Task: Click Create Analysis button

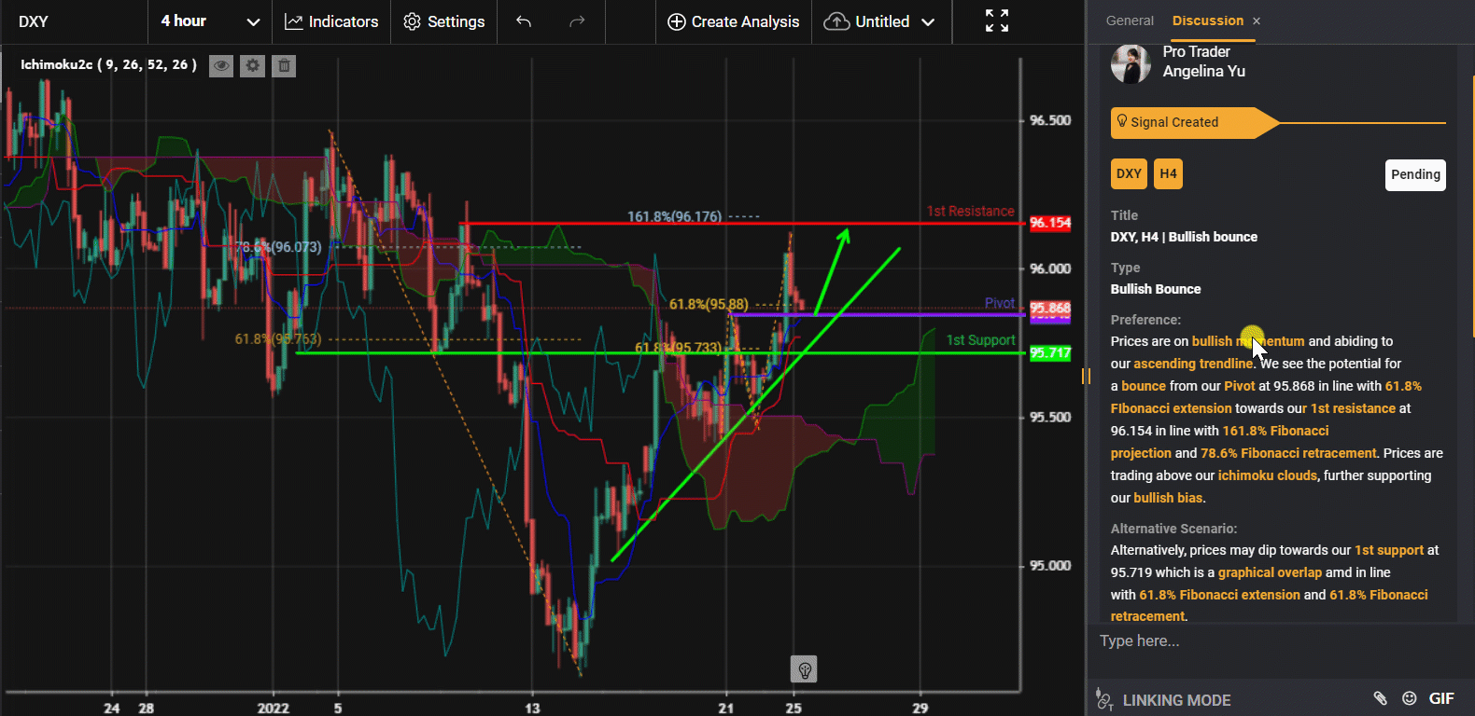Action: point(734,21)
